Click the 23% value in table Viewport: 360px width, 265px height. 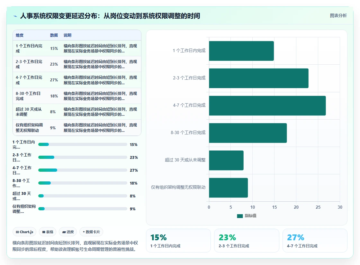(x=54, y=64)
